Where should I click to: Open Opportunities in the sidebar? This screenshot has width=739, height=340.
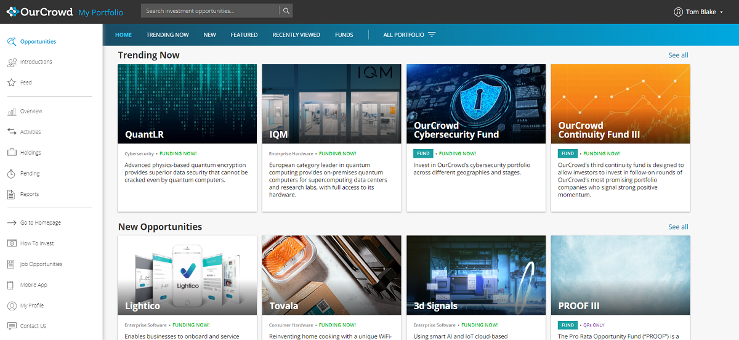click(38, 42)
